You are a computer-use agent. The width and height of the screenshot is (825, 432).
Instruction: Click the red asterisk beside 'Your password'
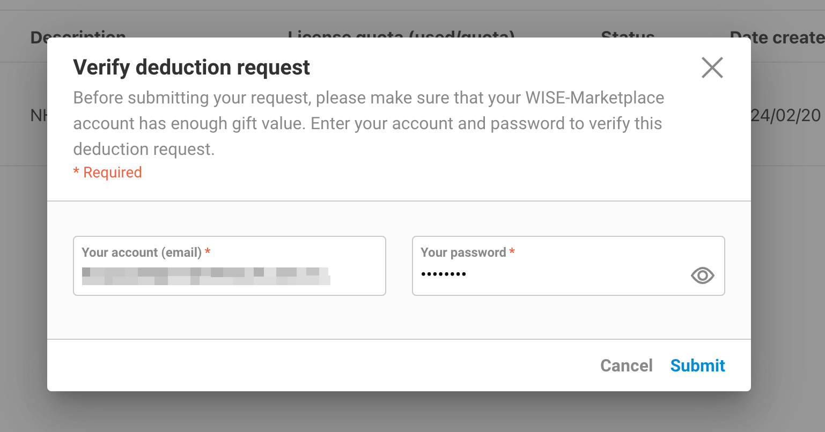tap(512, 251)
